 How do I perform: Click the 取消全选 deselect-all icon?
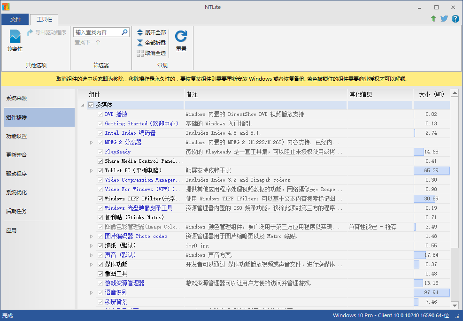click(x=140, y=53)
